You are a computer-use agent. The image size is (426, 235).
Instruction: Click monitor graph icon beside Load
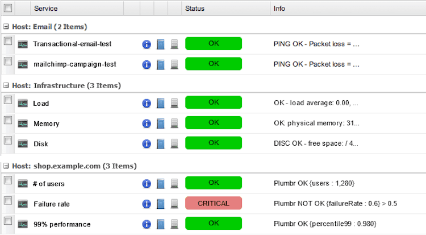click(23, 104)
